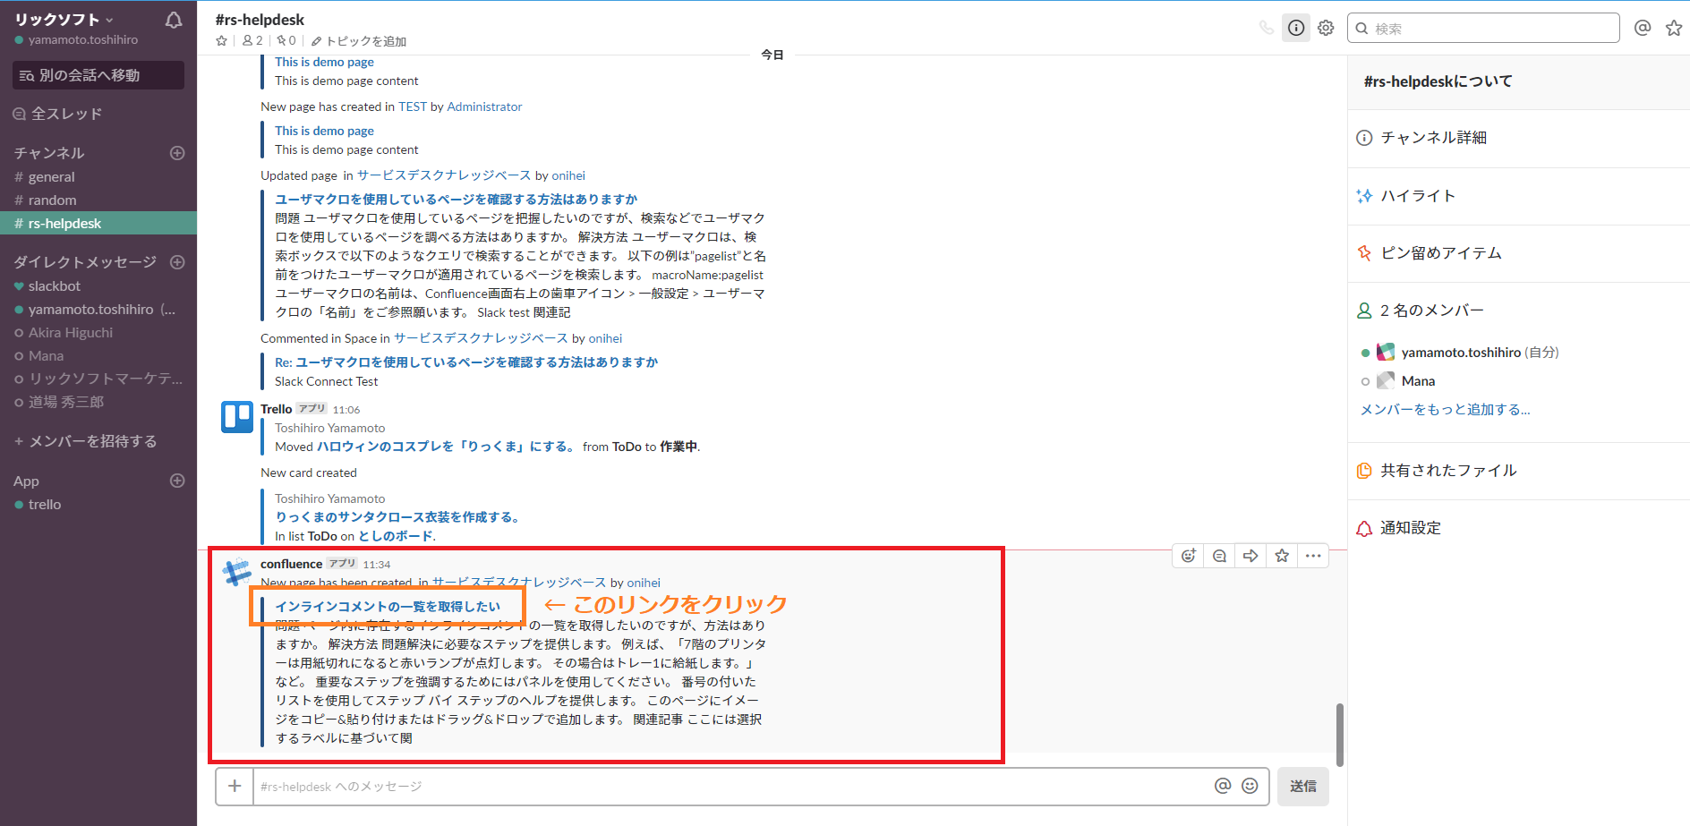This screenshot has height=826, width=1690.
Task: Open the リックソフト workspace menu
Action: (x=64, y=19)
